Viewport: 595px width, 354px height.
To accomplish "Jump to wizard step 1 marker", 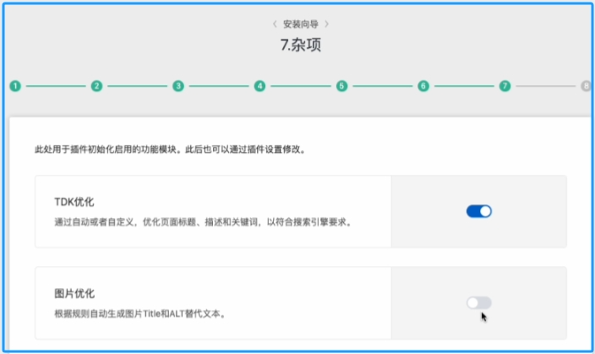I will pyautogui.click(x=15, y=86).
